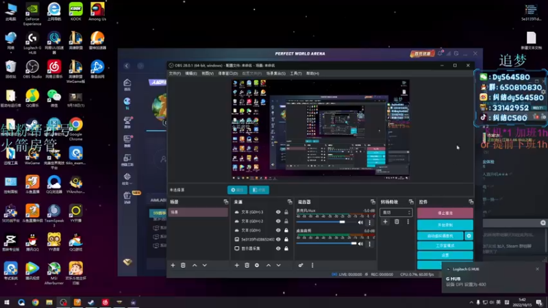Open virtual camera settings gear button
548x308 pixels.
(x=469, y=236)
